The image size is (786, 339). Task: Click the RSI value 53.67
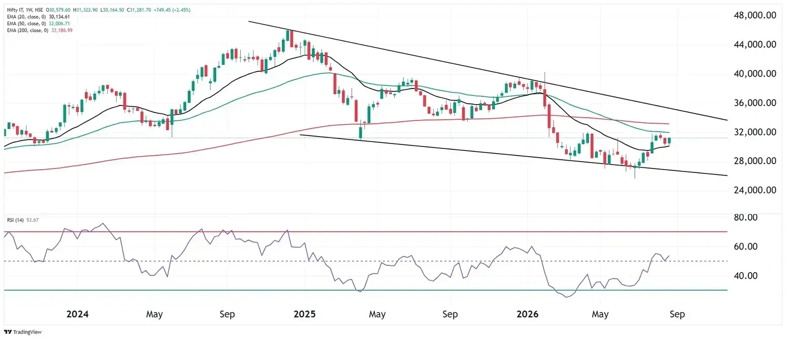[32, 220]
